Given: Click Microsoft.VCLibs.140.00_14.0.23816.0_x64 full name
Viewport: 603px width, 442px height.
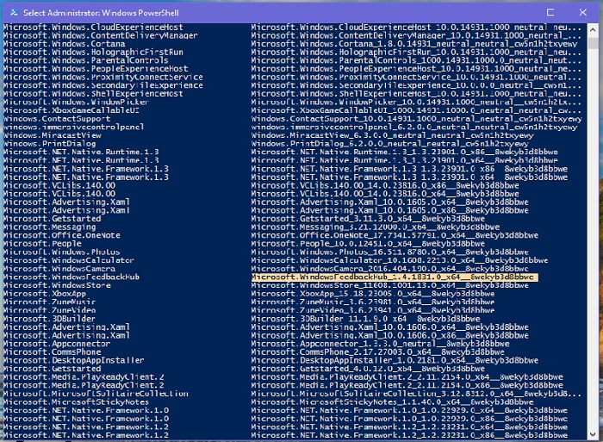Looking at the screenshot, I should coord(385,194).
